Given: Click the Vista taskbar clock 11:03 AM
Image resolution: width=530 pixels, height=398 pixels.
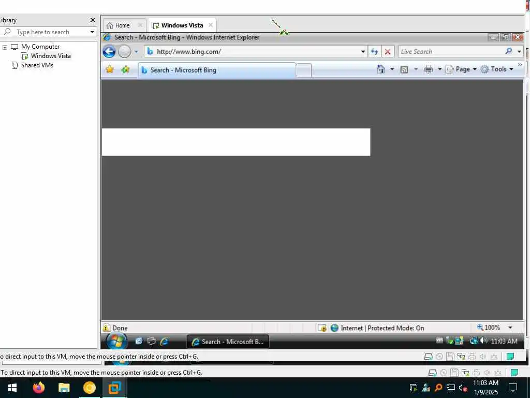Looking at the screenshot, I should click(504, 341).
